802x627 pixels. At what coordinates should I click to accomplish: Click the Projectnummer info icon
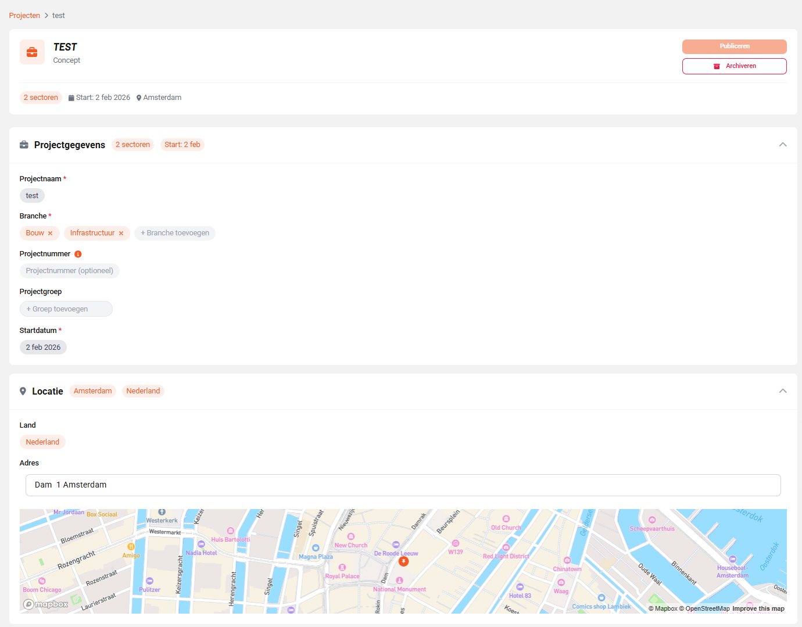click(x=78, y=254)
